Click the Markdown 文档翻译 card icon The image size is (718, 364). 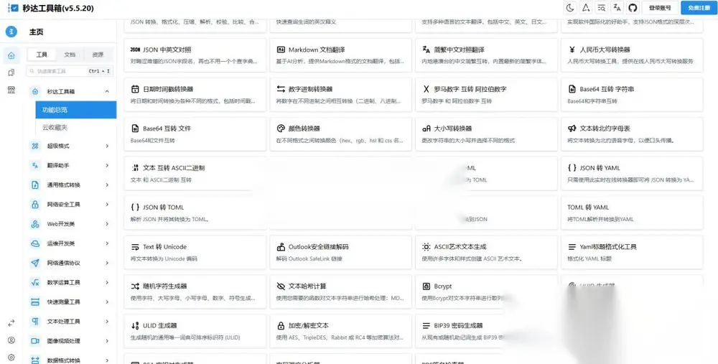(281, 50)
